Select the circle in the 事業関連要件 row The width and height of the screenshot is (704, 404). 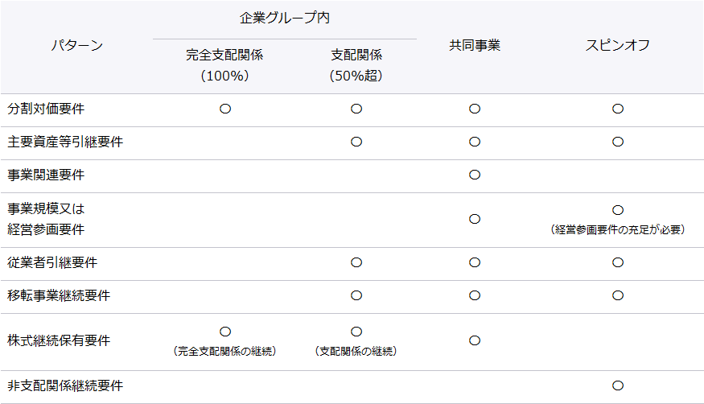(475, 175)
